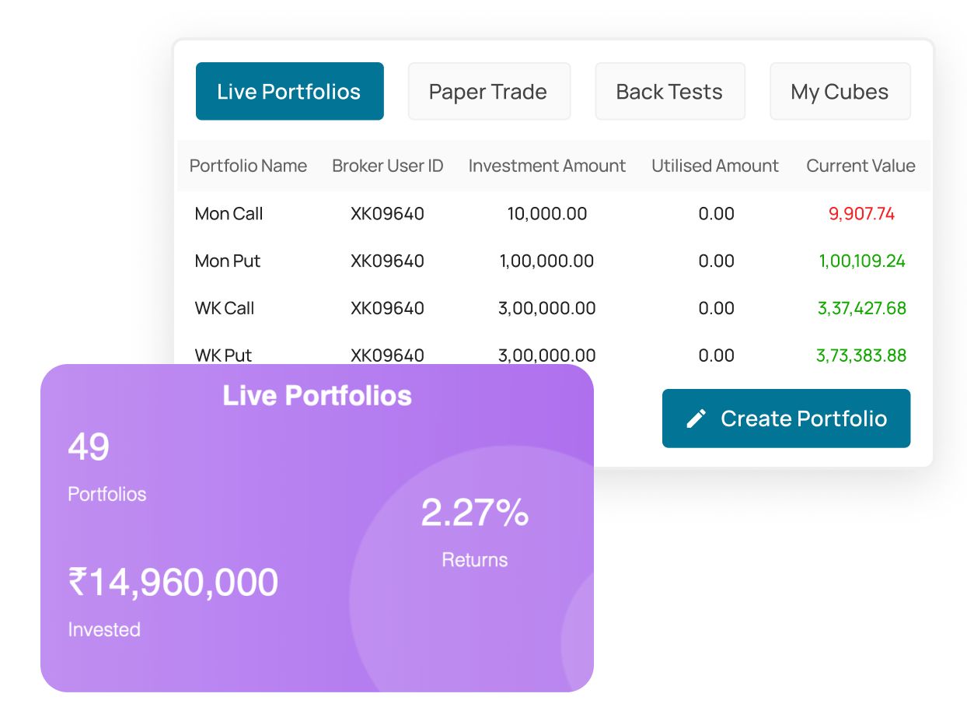Click utilised amount 0.00 in WK Put row

pos(716,355)
